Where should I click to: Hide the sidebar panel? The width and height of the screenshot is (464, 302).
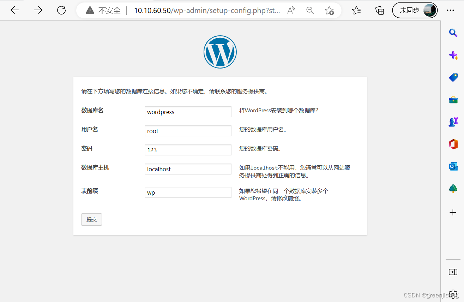tap(453, 272)
